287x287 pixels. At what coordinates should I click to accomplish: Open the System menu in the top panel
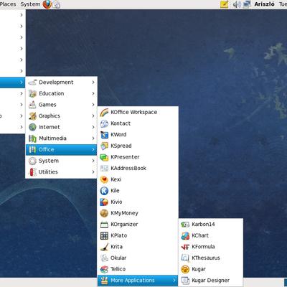pyautogui.click(x=30, y=4)
